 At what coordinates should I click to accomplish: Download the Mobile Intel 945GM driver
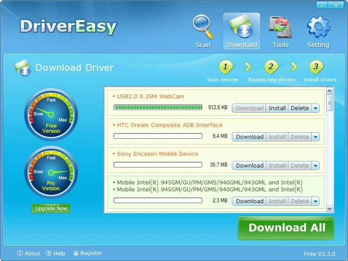pos(249,201)
